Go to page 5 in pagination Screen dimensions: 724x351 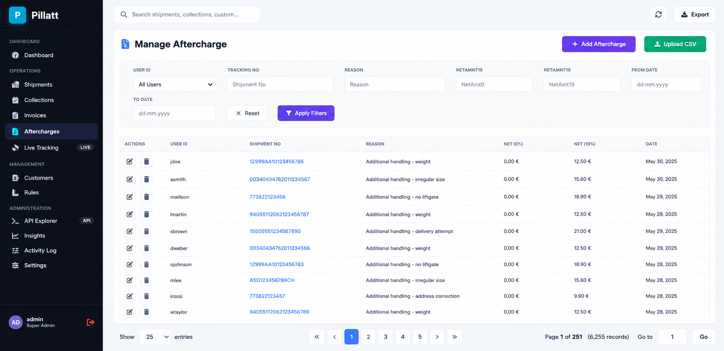420,337
